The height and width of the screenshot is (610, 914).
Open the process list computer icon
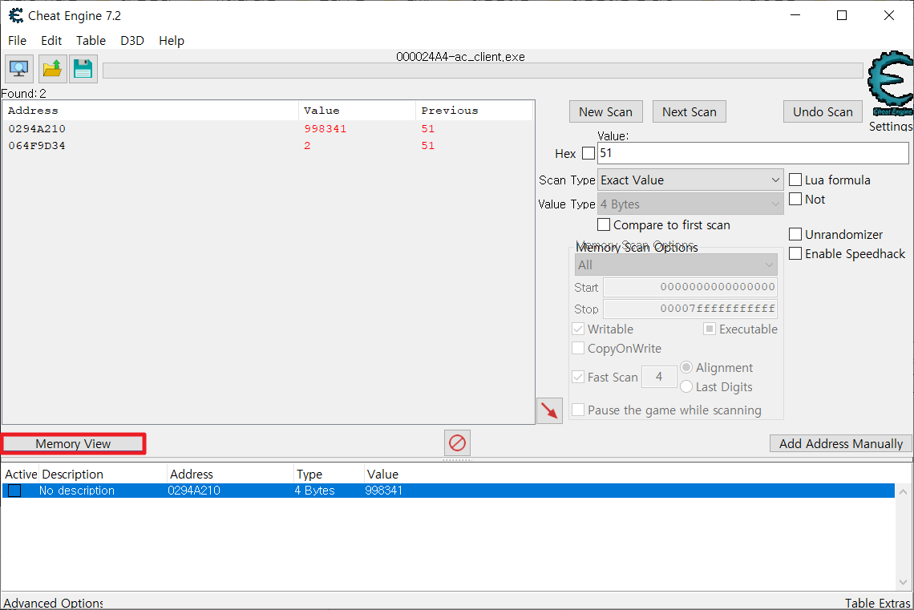tap(19, 69)
